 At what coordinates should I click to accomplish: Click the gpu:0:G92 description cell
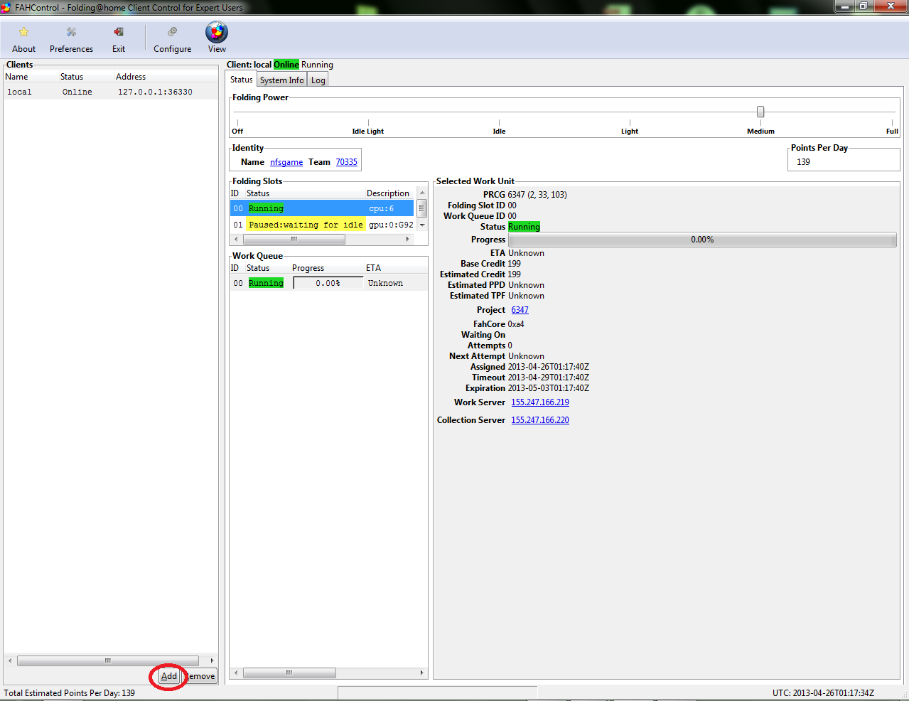(x=391, y=225)
